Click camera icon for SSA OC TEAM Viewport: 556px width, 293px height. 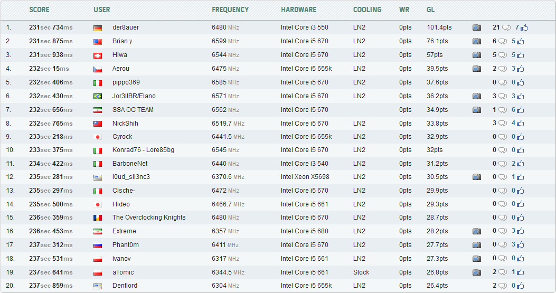477,110
